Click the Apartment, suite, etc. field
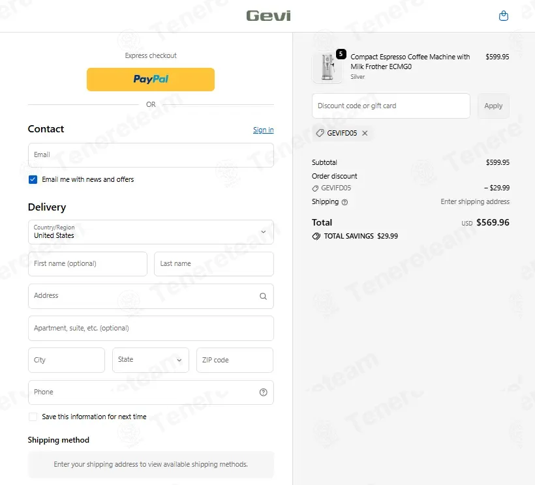Screen dimensions: 535x485 (x=151, y=328)
